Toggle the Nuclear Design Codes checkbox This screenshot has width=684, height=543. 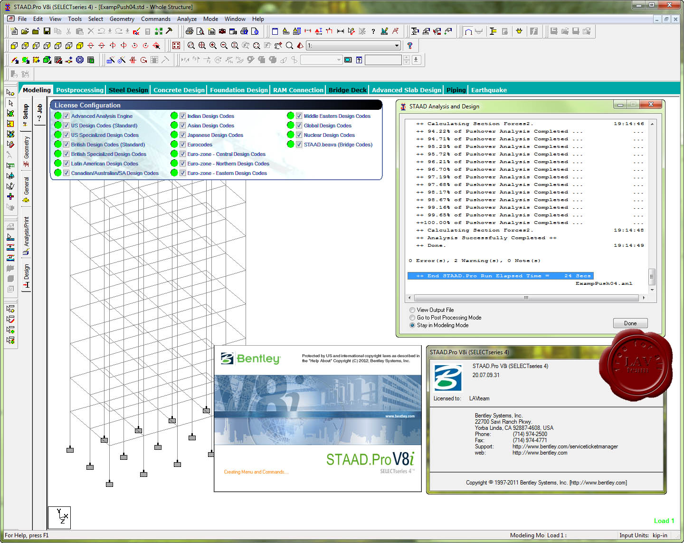(x=299, y=135)
